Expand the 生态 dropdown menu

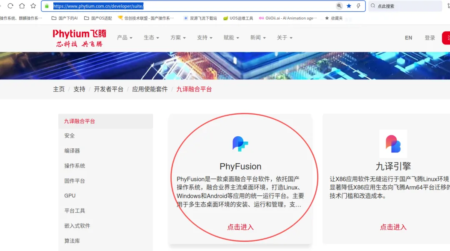tap(151, 37)
